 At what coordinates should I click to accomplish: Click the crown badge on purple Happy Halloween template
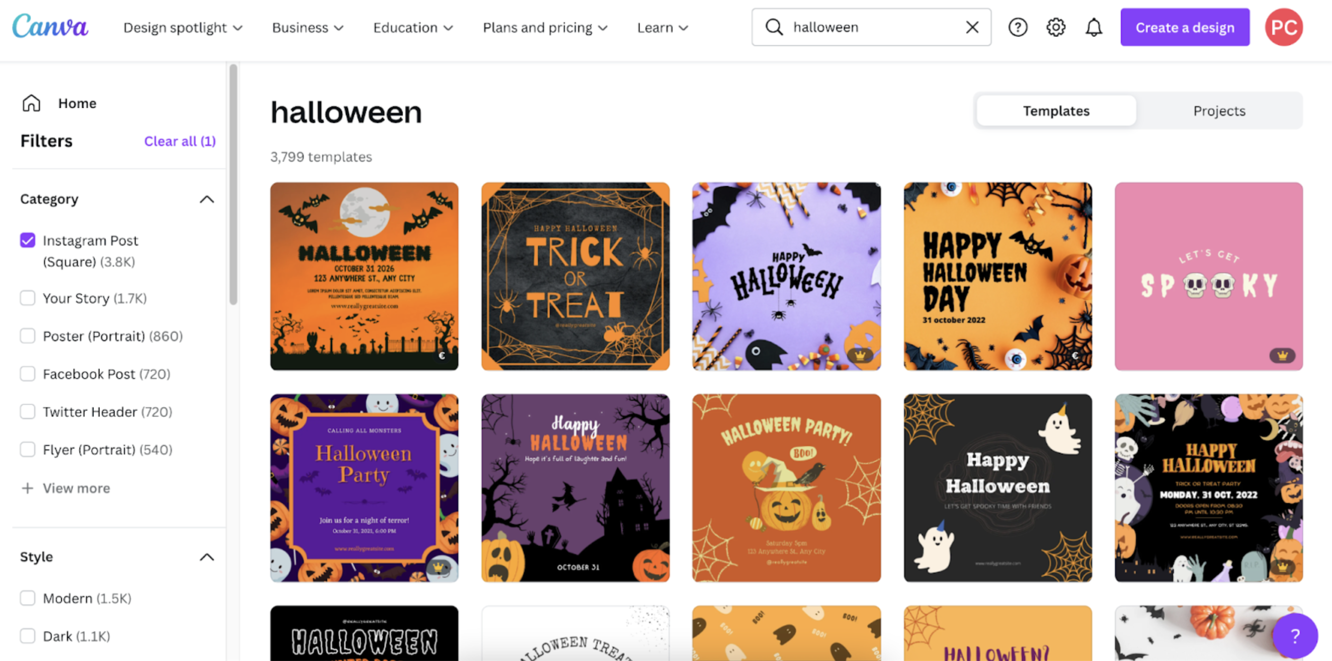pos(860,355)
